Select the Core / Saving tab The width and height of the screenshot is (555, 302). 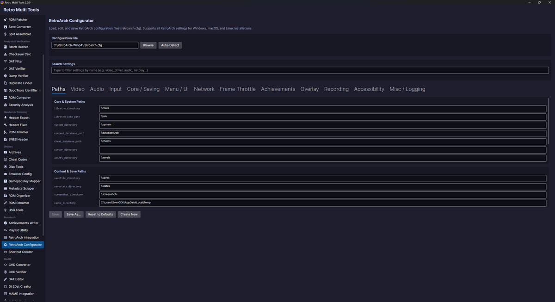(143, 89)
